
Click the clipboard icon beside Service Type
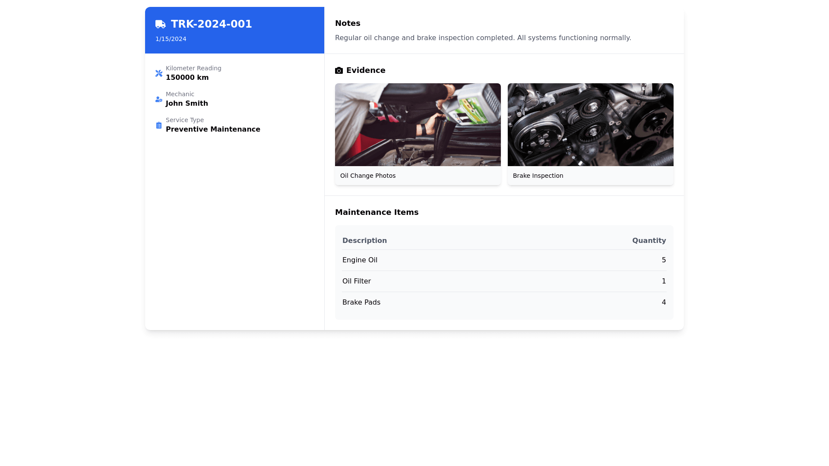(159, 125)
